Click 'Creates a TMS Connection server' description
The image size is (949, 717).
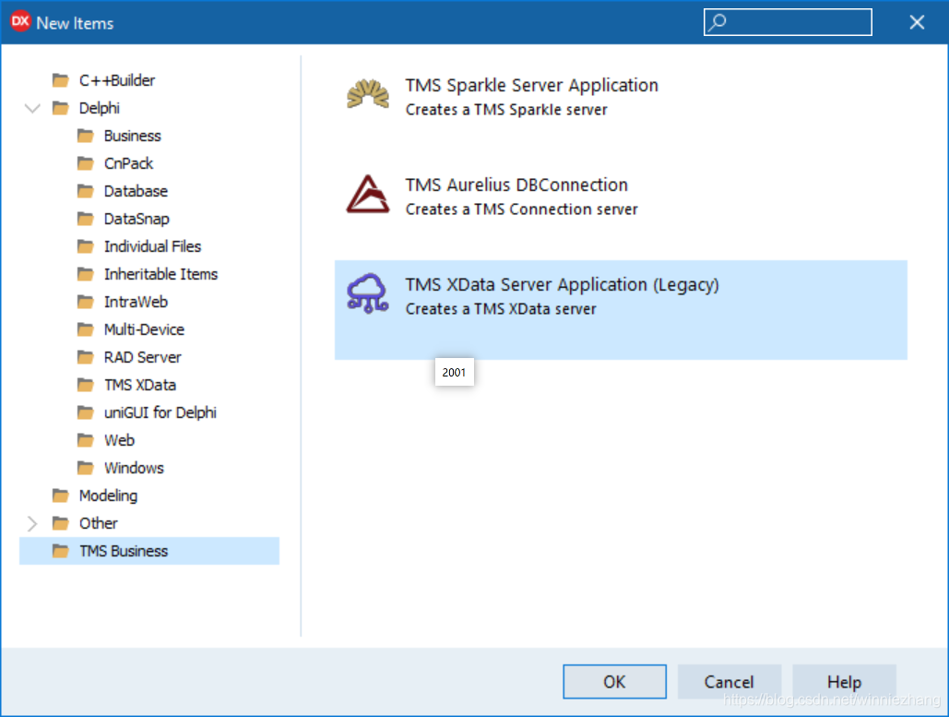pyautogui.click(x=521, y=209)
